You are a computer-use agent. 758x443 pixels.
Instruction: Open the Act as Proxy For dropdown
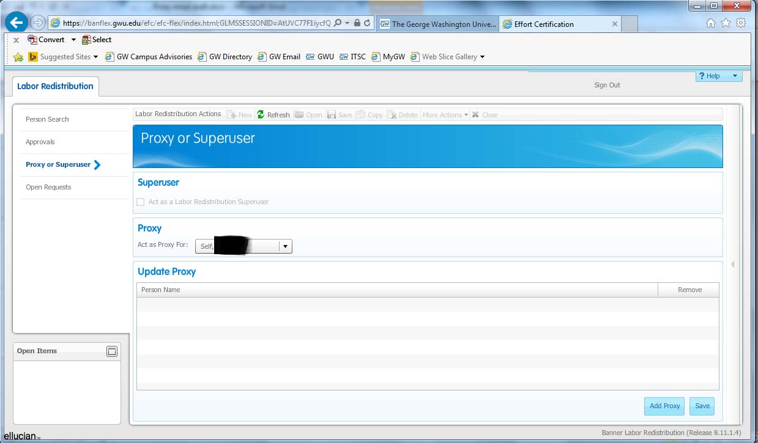(x=285, y=246)
